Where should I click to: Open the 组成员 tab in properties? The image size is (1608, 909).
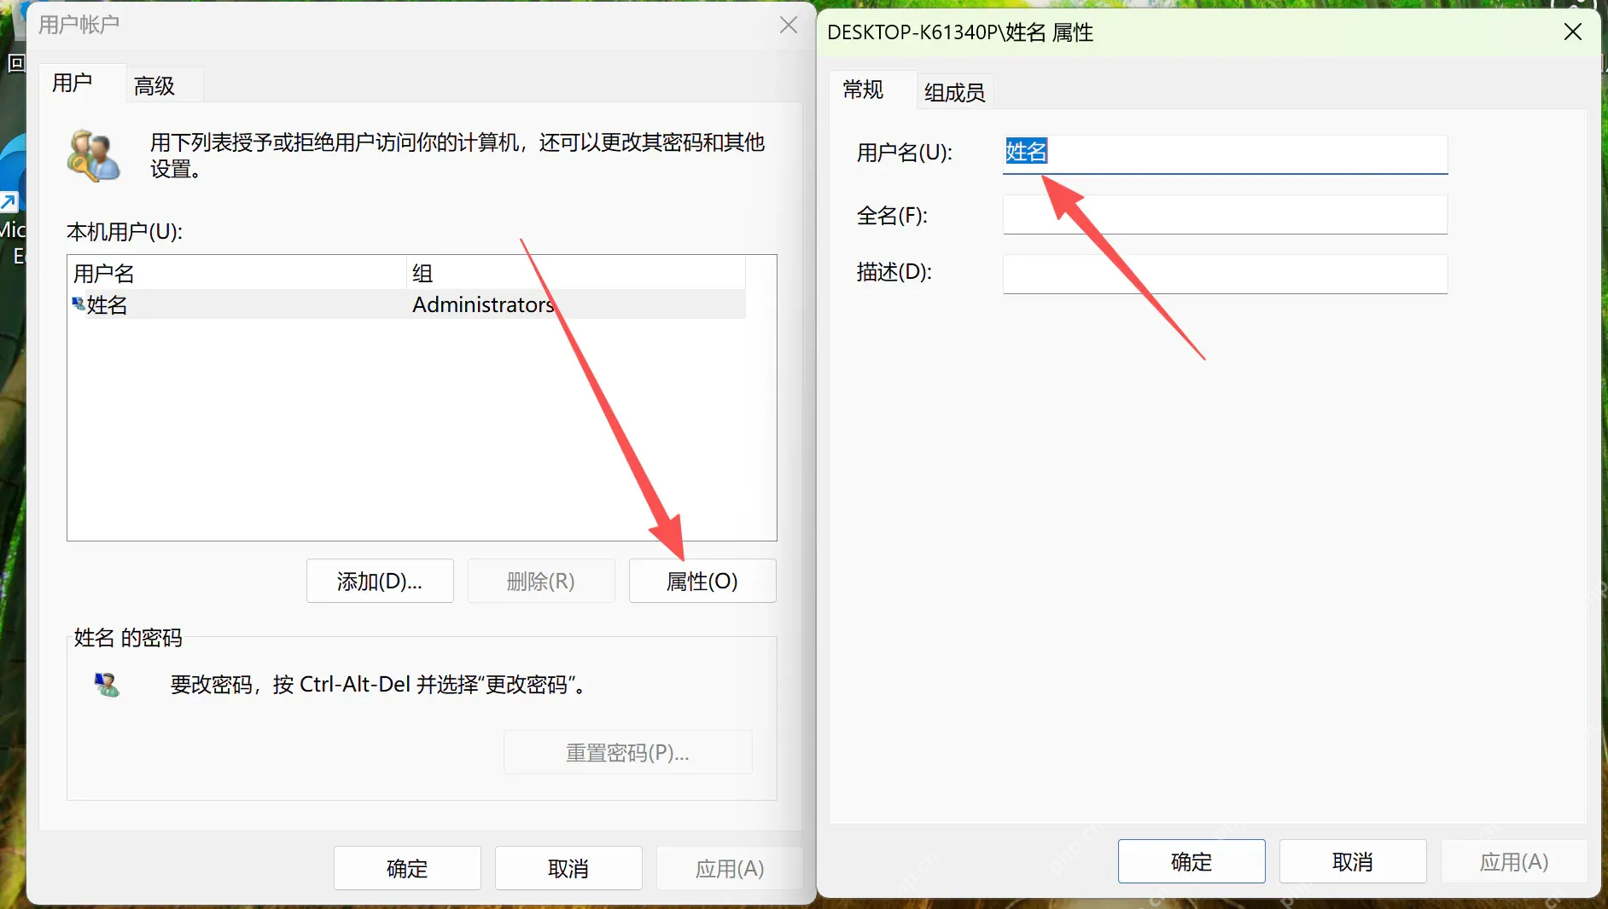click(x=954, y=91)
